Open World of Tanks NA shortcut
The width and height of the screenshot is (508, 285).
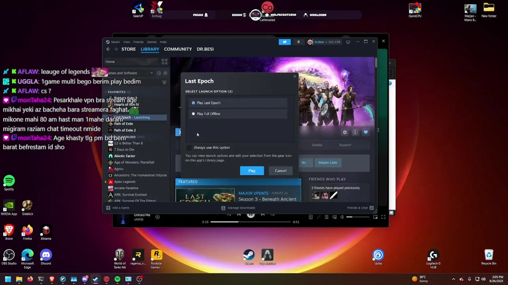click(120, 259)
